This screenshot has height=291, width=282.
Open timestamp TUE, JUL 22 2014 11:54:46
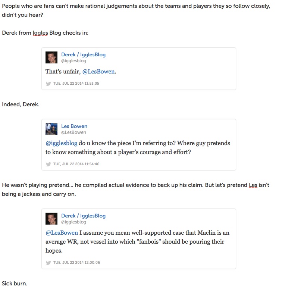point(76,164)
